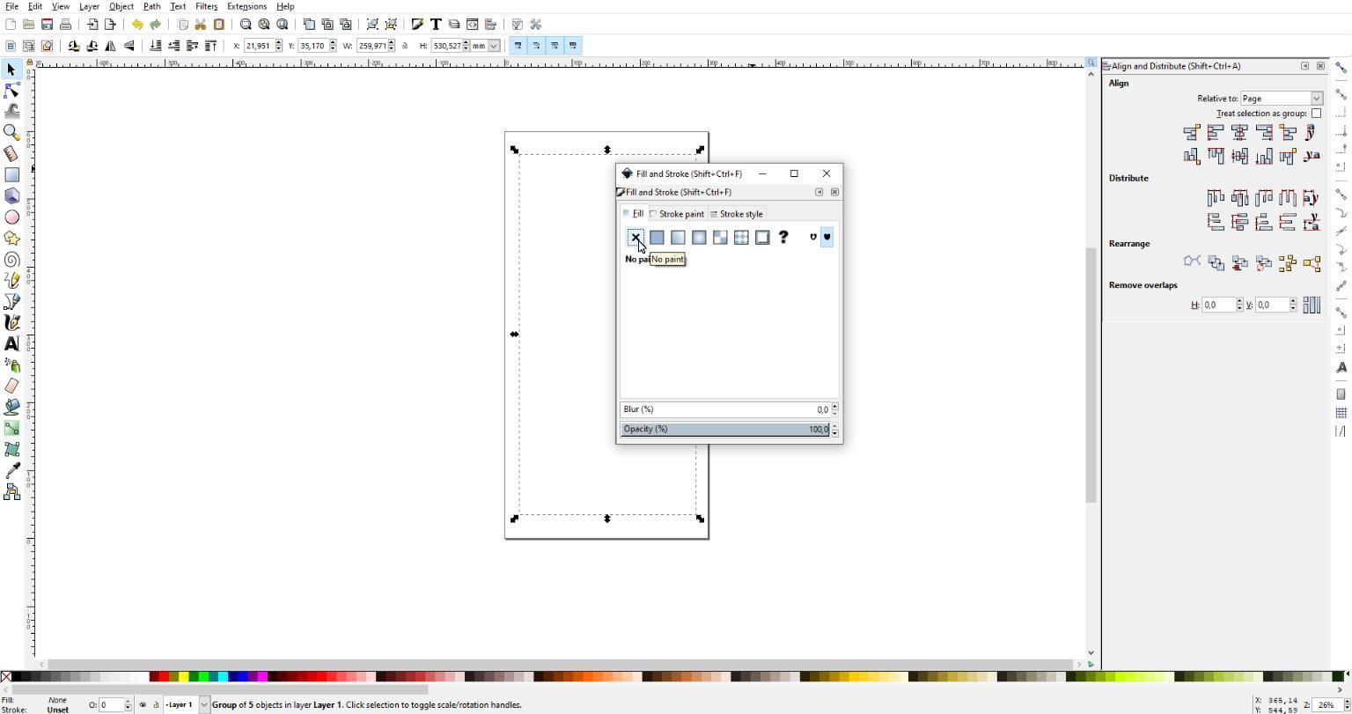Select the Ellipse tool

point(11,217)
